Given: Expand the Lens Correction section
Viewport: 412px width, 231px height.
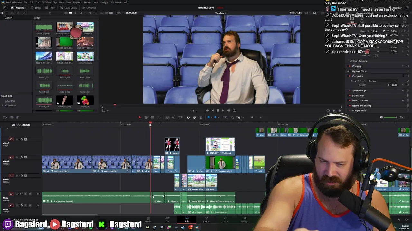Looking at the screenshot, I should (x=360, y=100).
